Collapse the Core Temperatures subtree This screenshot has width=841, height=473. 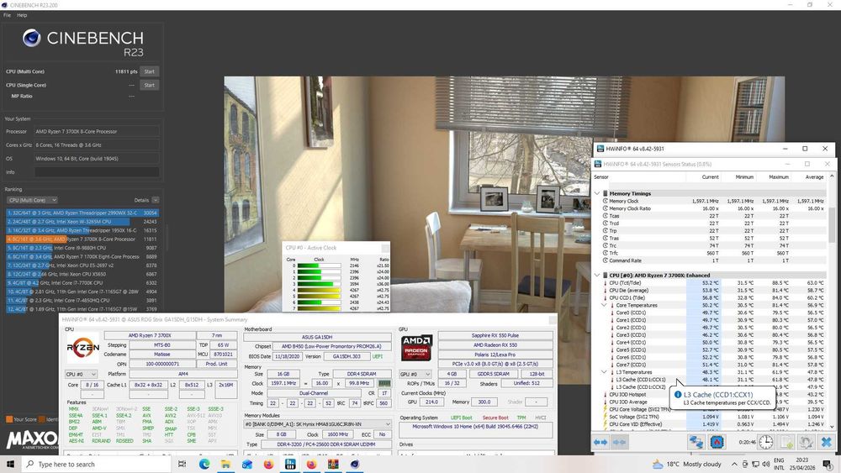pos(604,305)
